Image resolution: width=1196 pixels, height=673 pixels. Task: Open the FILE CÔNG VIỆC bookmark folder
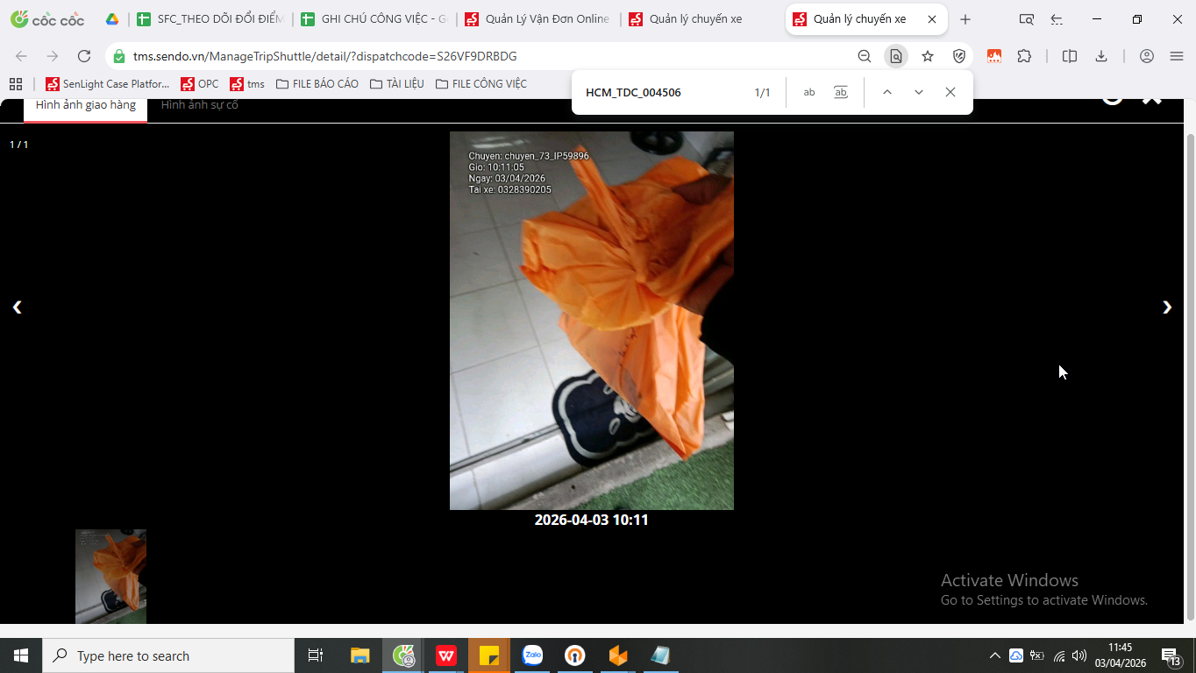481,84
